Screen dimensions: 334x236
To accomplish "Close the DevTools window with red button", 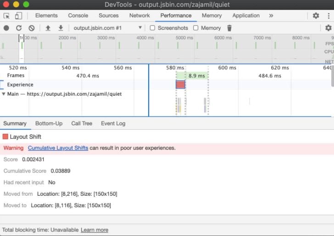I will point(6,4).
